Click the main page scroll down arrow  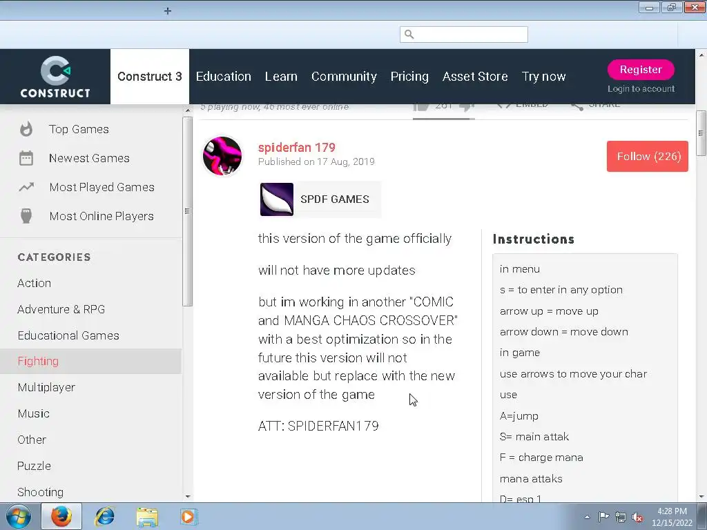tap(701, 497)
